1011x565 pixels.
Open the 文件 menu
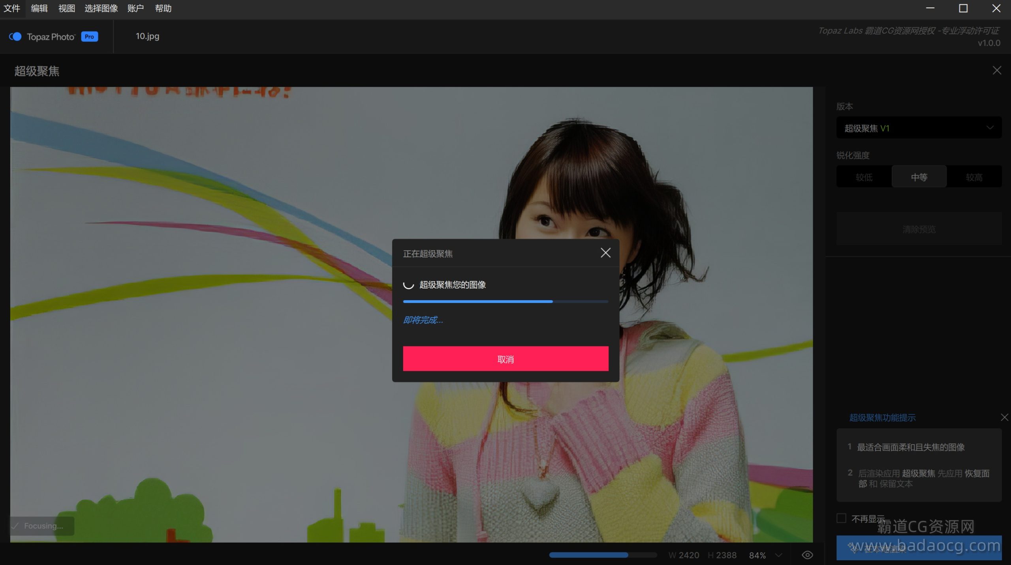tap(12, 8)
